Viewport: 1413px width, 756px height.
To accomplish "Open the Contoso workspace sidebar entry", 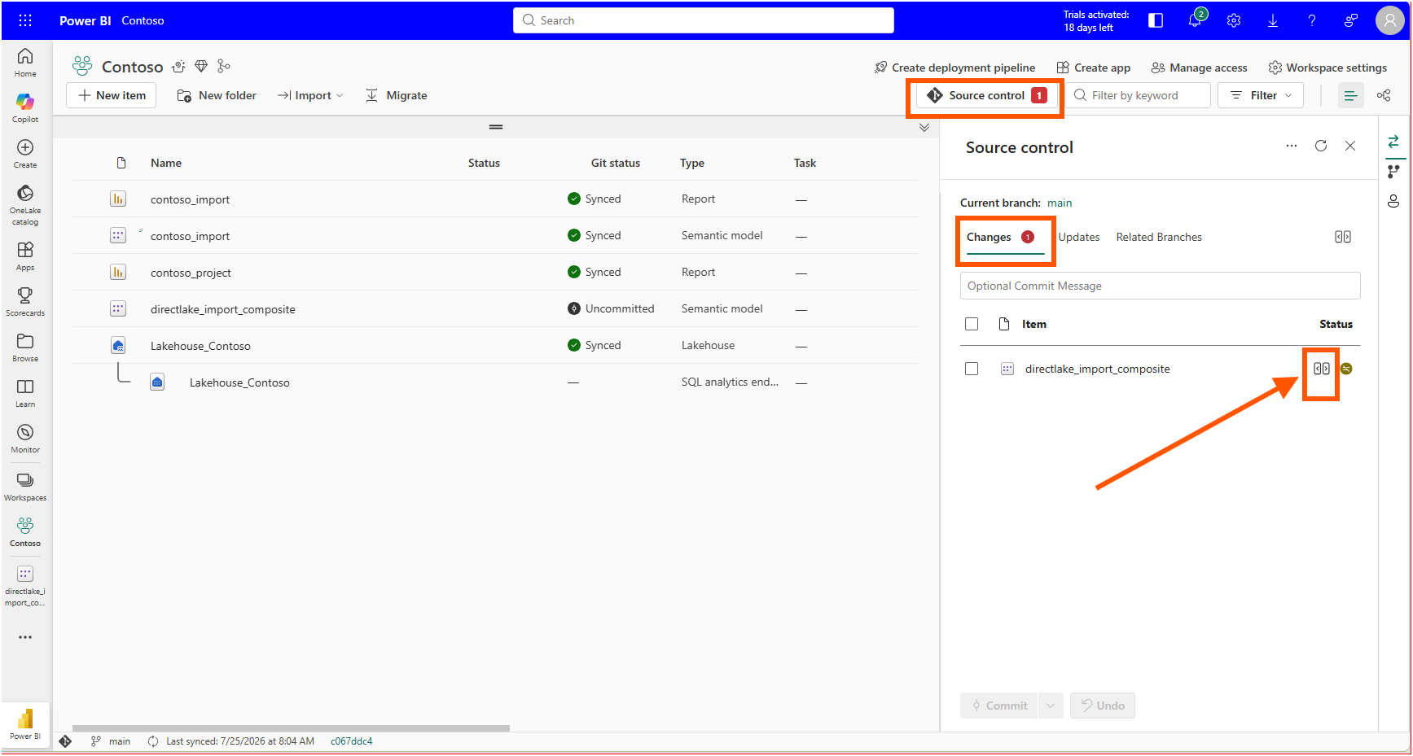I will pyautogui.click(x=25, y=531).
